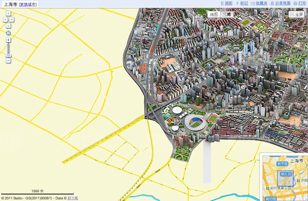This screenshot has width=308, height=201.
Task: Open the 标记 marker tool
Action: pos(244,3)
